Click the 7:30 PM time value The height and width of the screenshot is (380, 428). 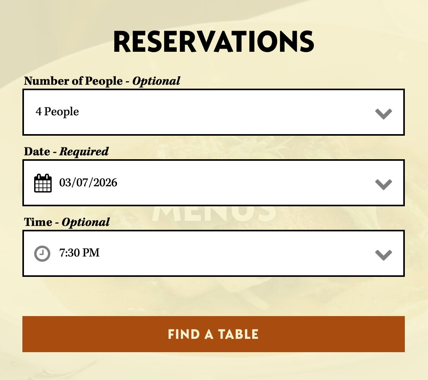(79, 253)
